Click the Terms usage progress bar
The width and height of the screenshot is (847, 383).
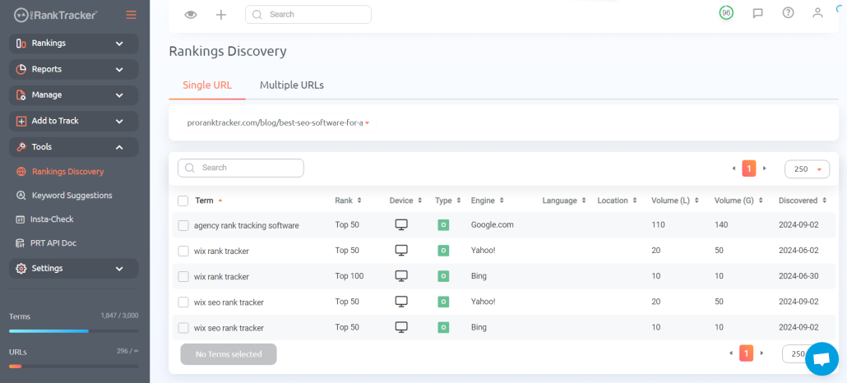(x=73, y=330)
